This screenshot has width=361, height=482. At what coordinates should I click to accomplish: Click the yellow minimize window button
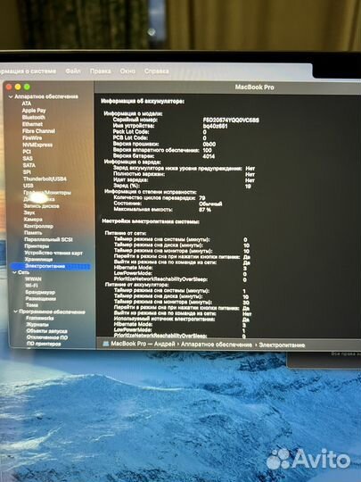(x=18, y=87)
